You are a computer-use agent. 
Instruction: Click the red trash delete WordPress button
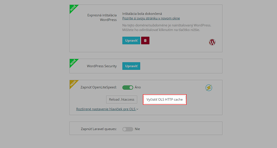click(145, 40)
